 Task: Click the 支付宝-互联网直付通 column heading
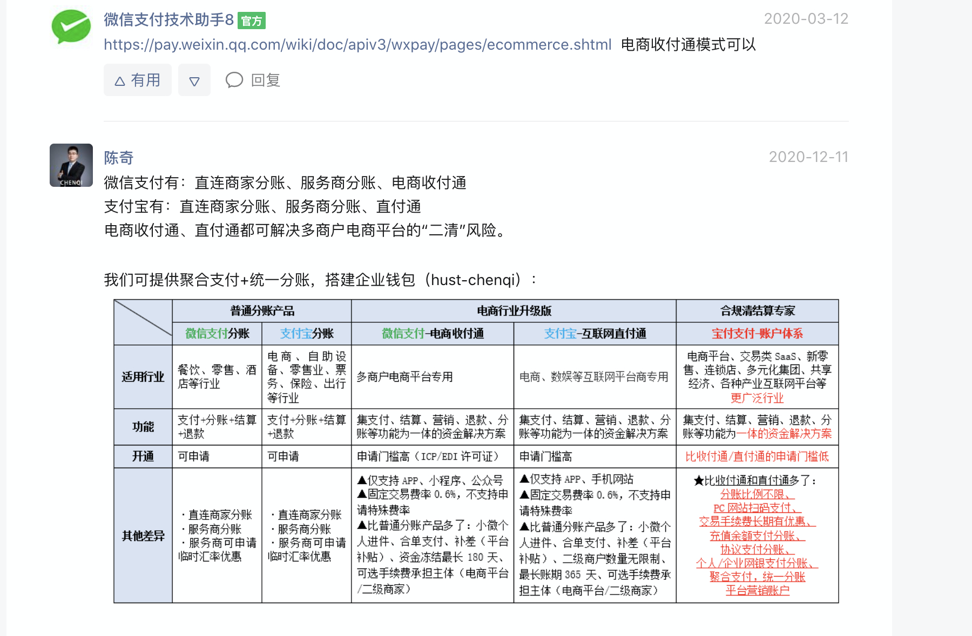(595, 334)
